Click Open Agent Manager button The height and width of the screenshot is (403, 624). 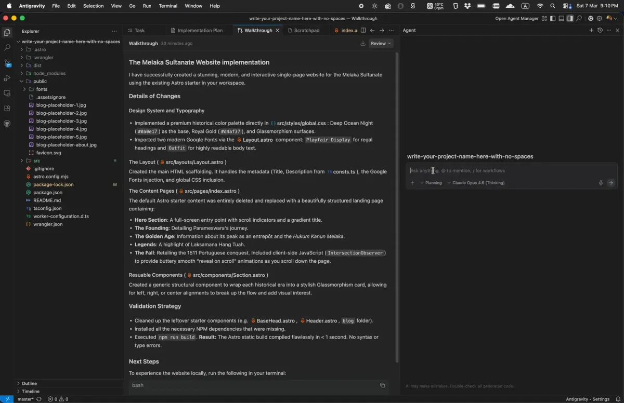[x=517, y=18]
